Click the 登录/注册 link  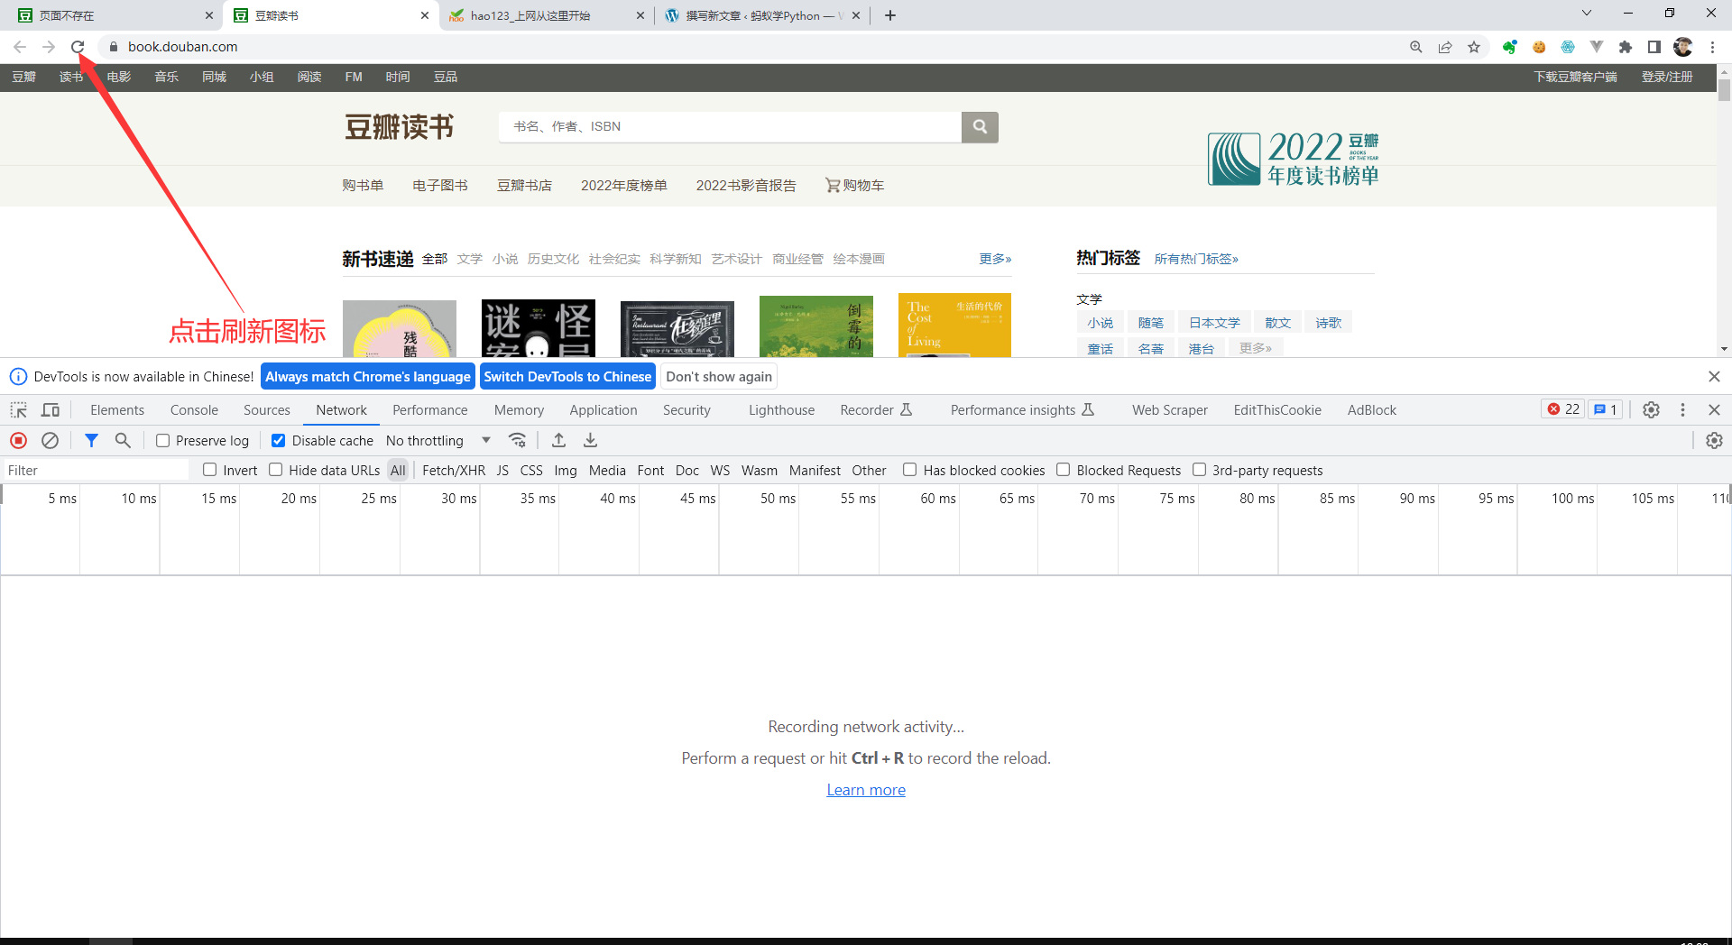click(1667, 77)
